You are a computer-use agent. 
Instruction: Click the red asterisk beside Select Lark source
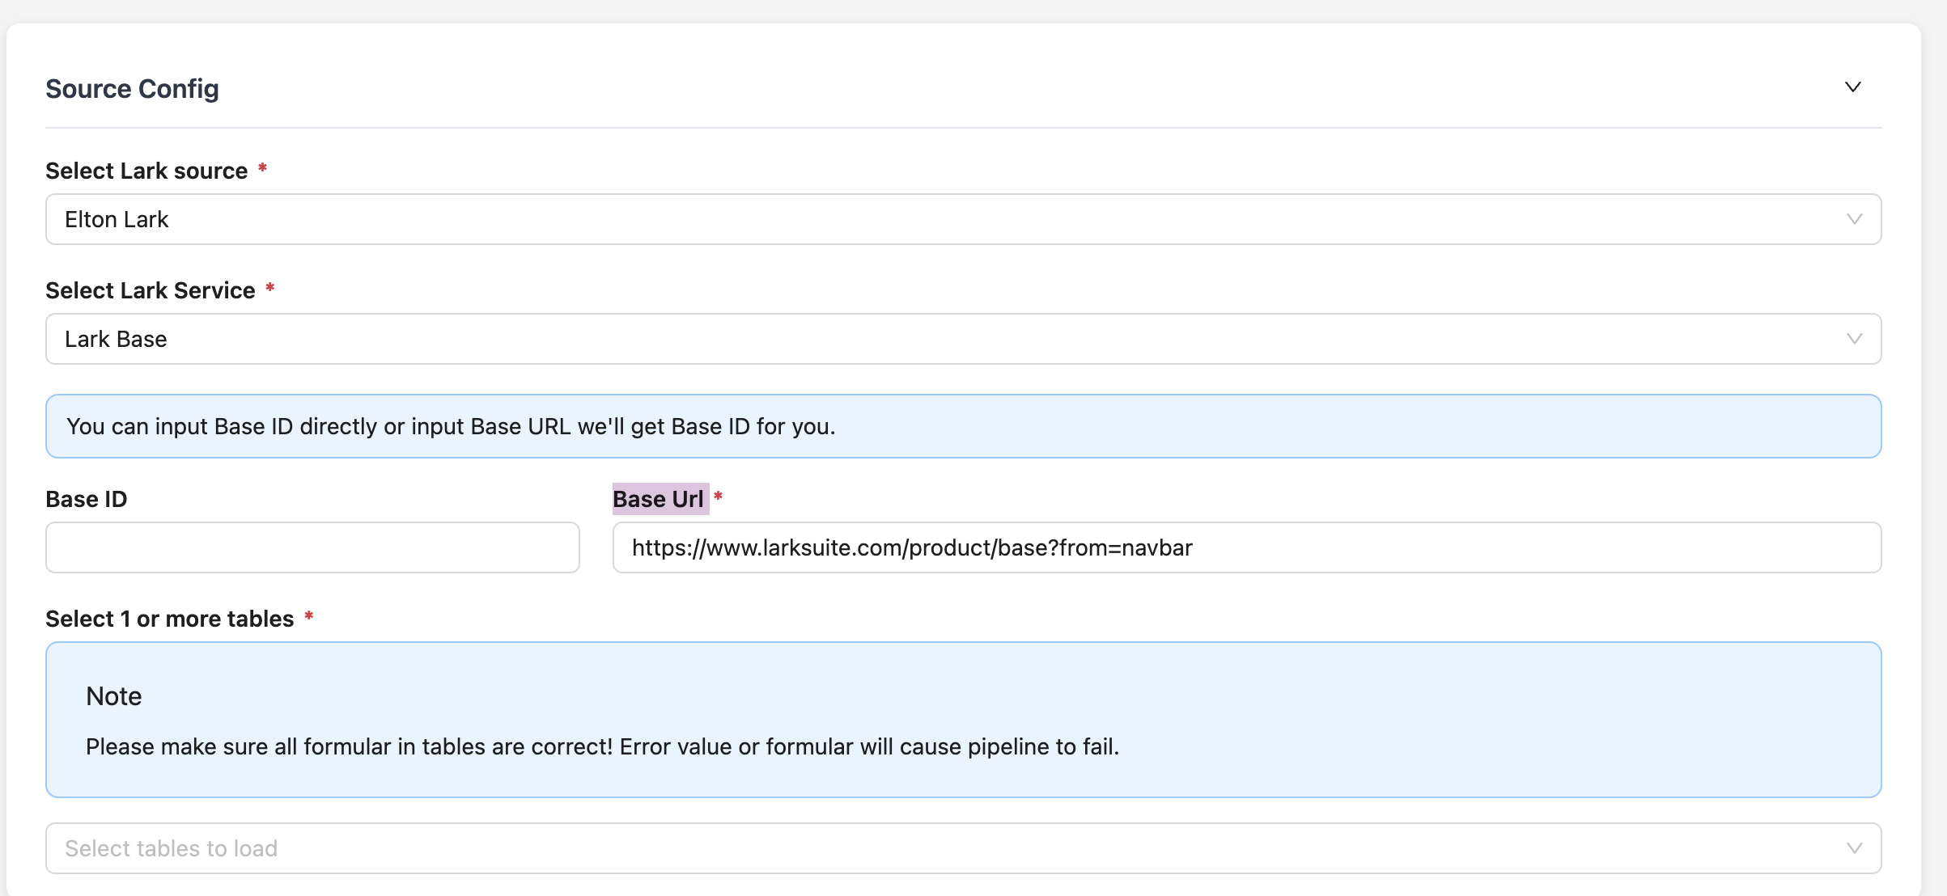(262, 168)
